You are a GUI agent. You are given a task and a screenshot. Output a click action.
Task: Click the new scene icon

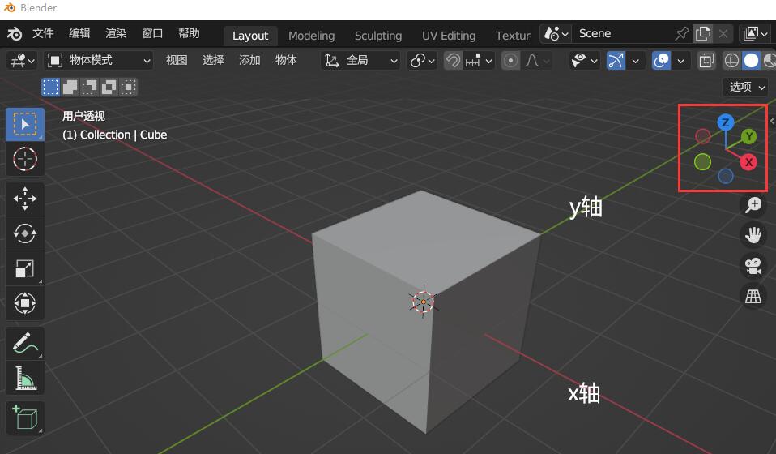pos(703,34)
